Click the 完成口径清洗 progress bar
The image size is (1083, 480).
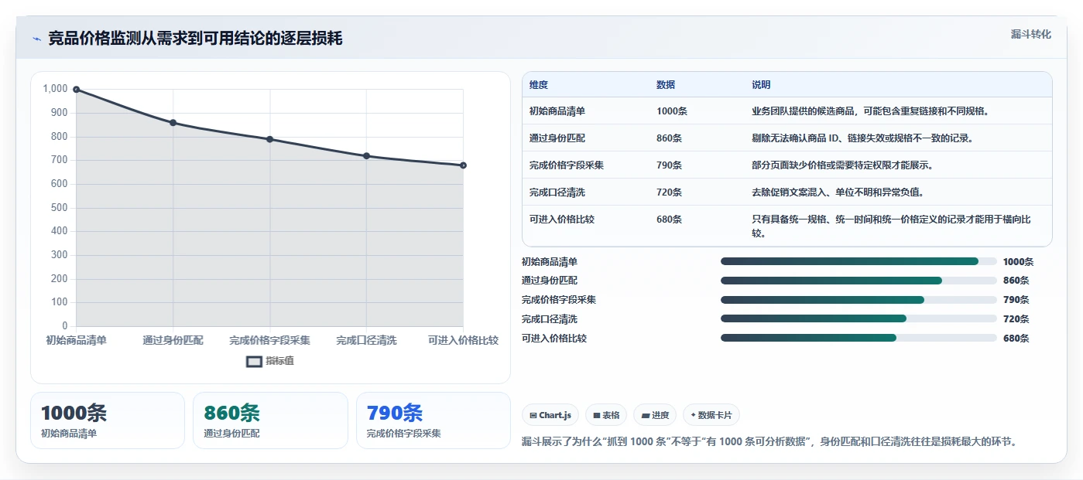click(859, 318)
